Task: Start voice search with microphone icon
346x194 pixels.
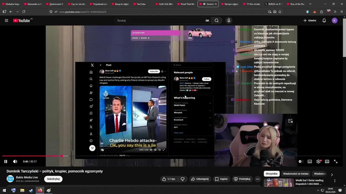Action: click(x=229, y=20)
